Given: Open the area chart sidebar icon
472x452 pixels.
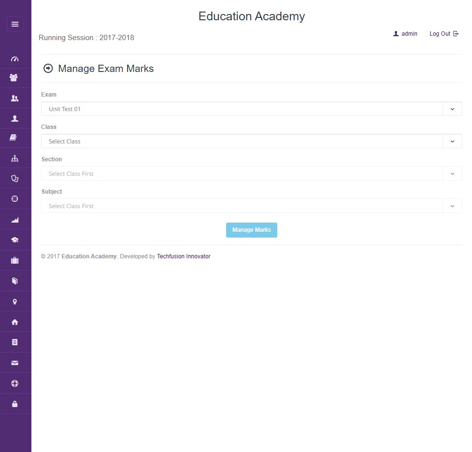Looking at the screenshot, I should pyautogui.click(x=15, y=220).
